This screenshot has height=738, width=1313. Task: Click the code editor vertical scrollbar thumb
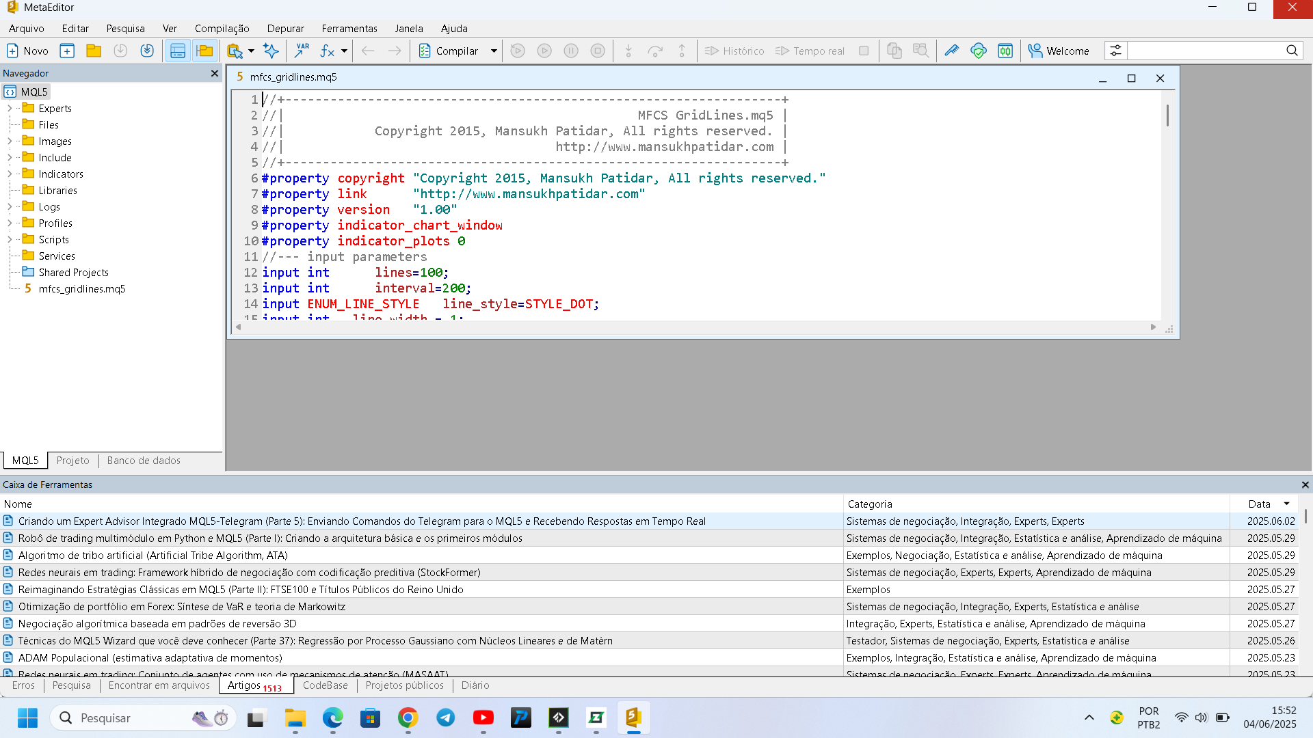click(1167, 115)
